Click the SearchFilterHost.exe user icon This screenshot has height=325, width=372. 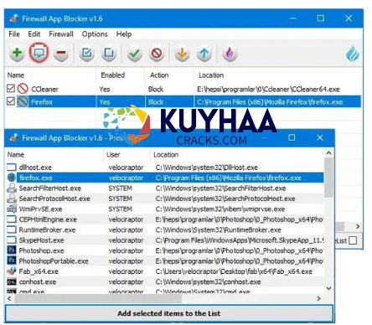(x=12, y=188)
